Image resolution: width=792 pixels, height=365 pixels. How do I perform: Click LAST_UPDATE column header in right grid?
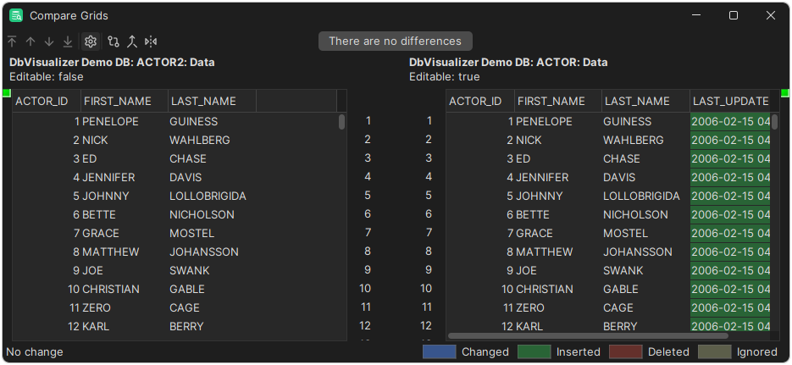(730, 101)
